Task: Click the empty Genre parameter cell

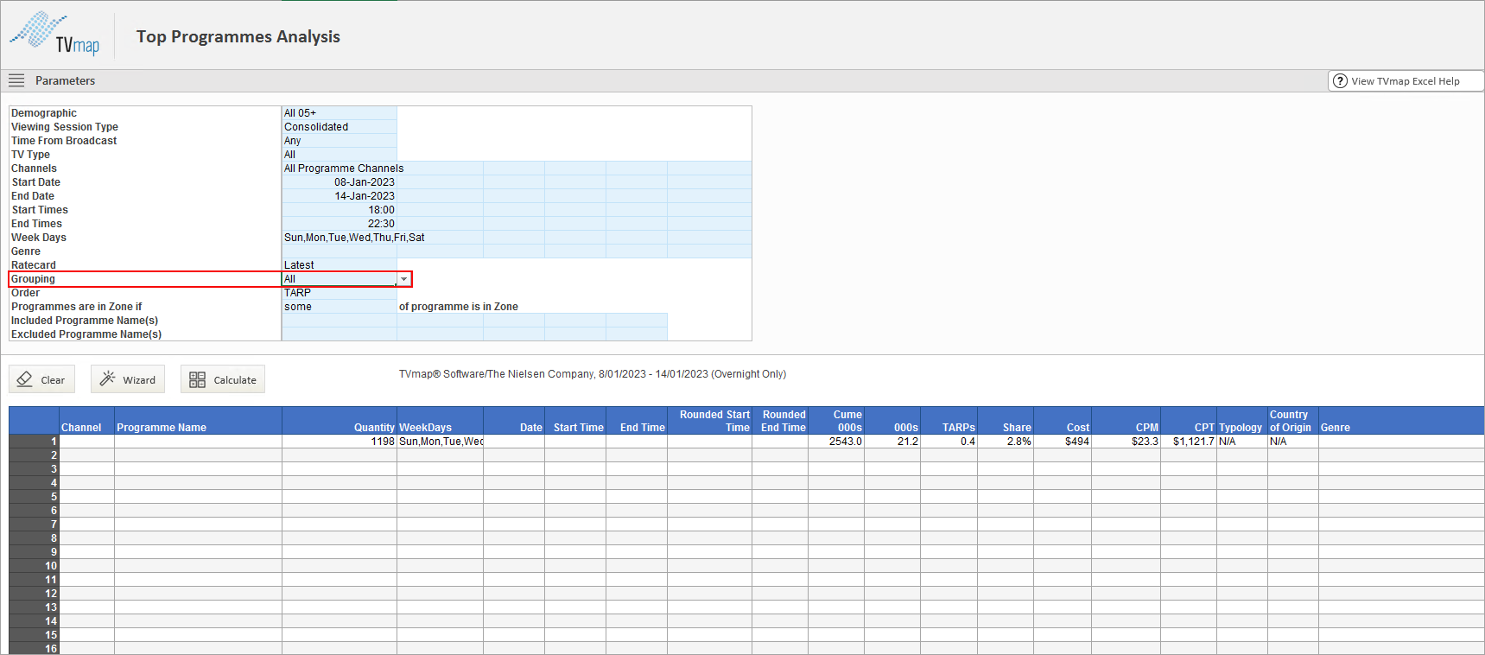Action: (340, 251)
